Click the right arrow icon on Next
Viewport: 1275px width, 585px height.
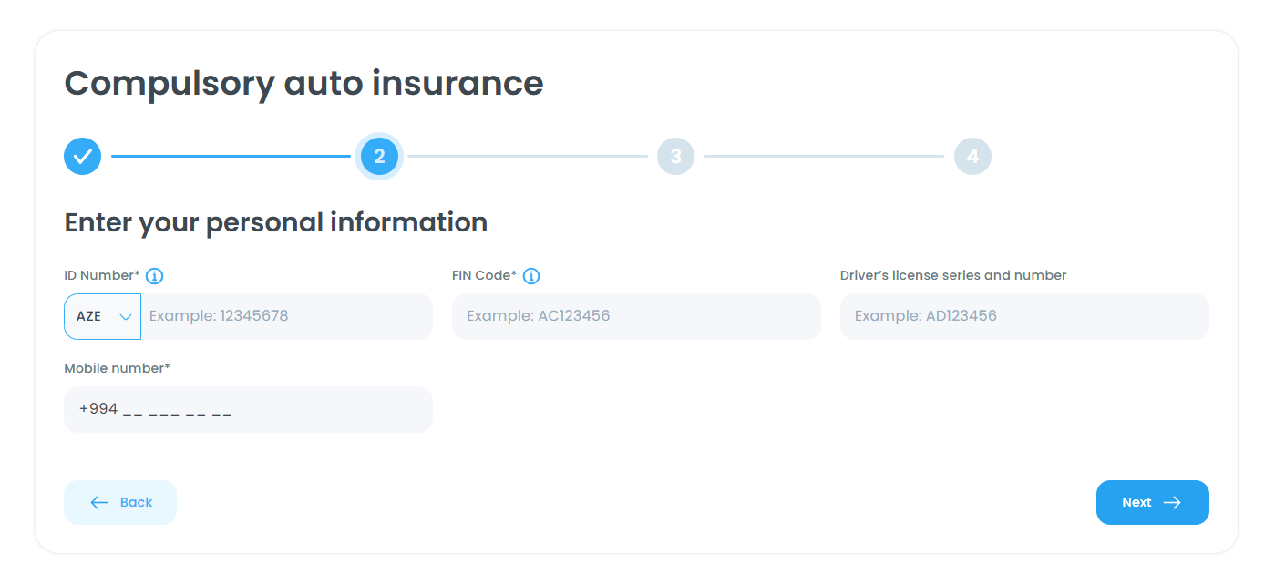point(1172,503)
